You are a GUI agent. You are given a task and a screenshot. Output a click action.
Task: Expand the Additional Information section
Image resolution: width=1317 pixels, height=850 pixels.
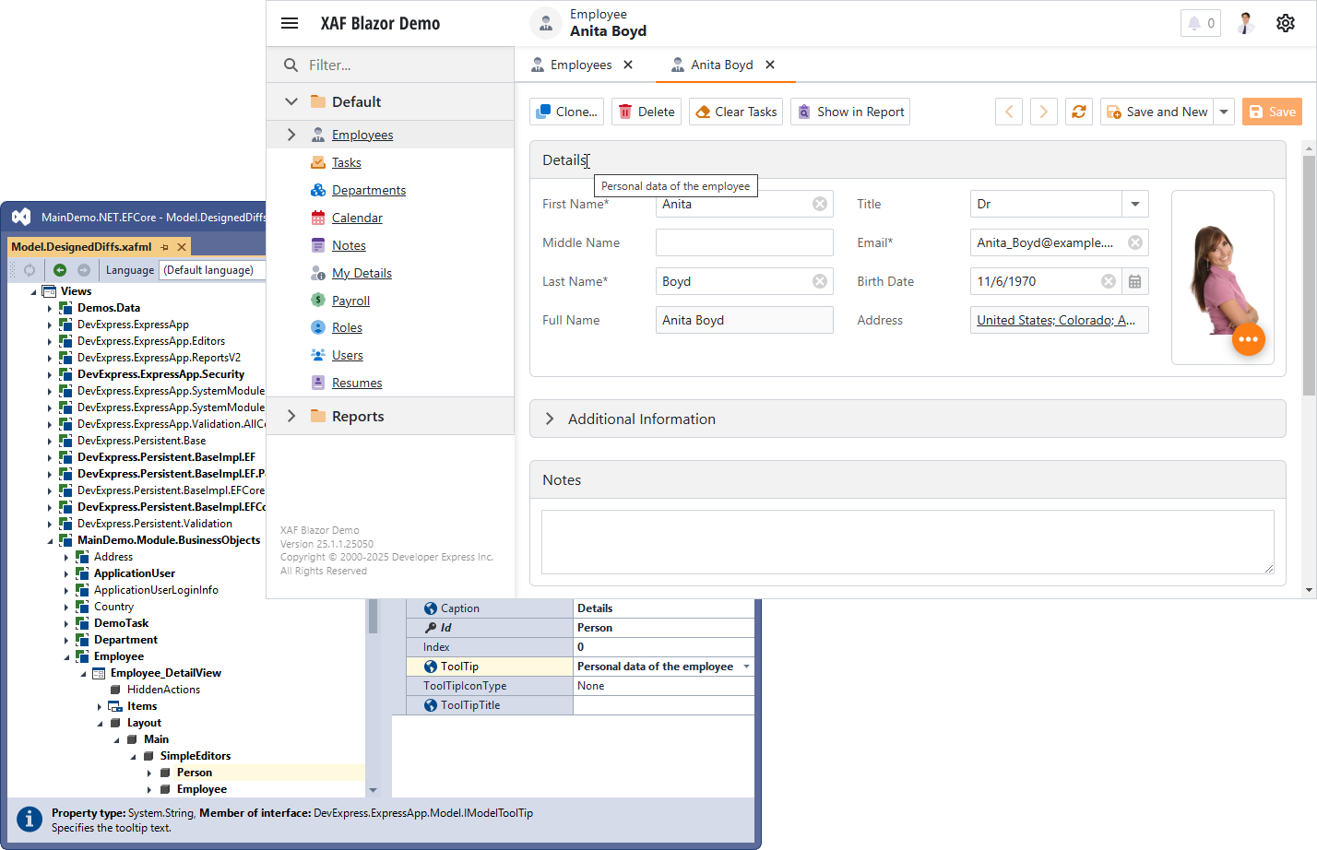550,419
